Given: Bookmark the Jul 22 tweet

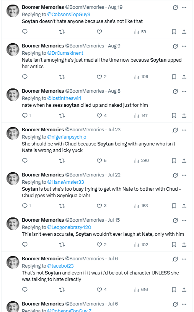Looking at the screenshot, I should coord(174,206).
